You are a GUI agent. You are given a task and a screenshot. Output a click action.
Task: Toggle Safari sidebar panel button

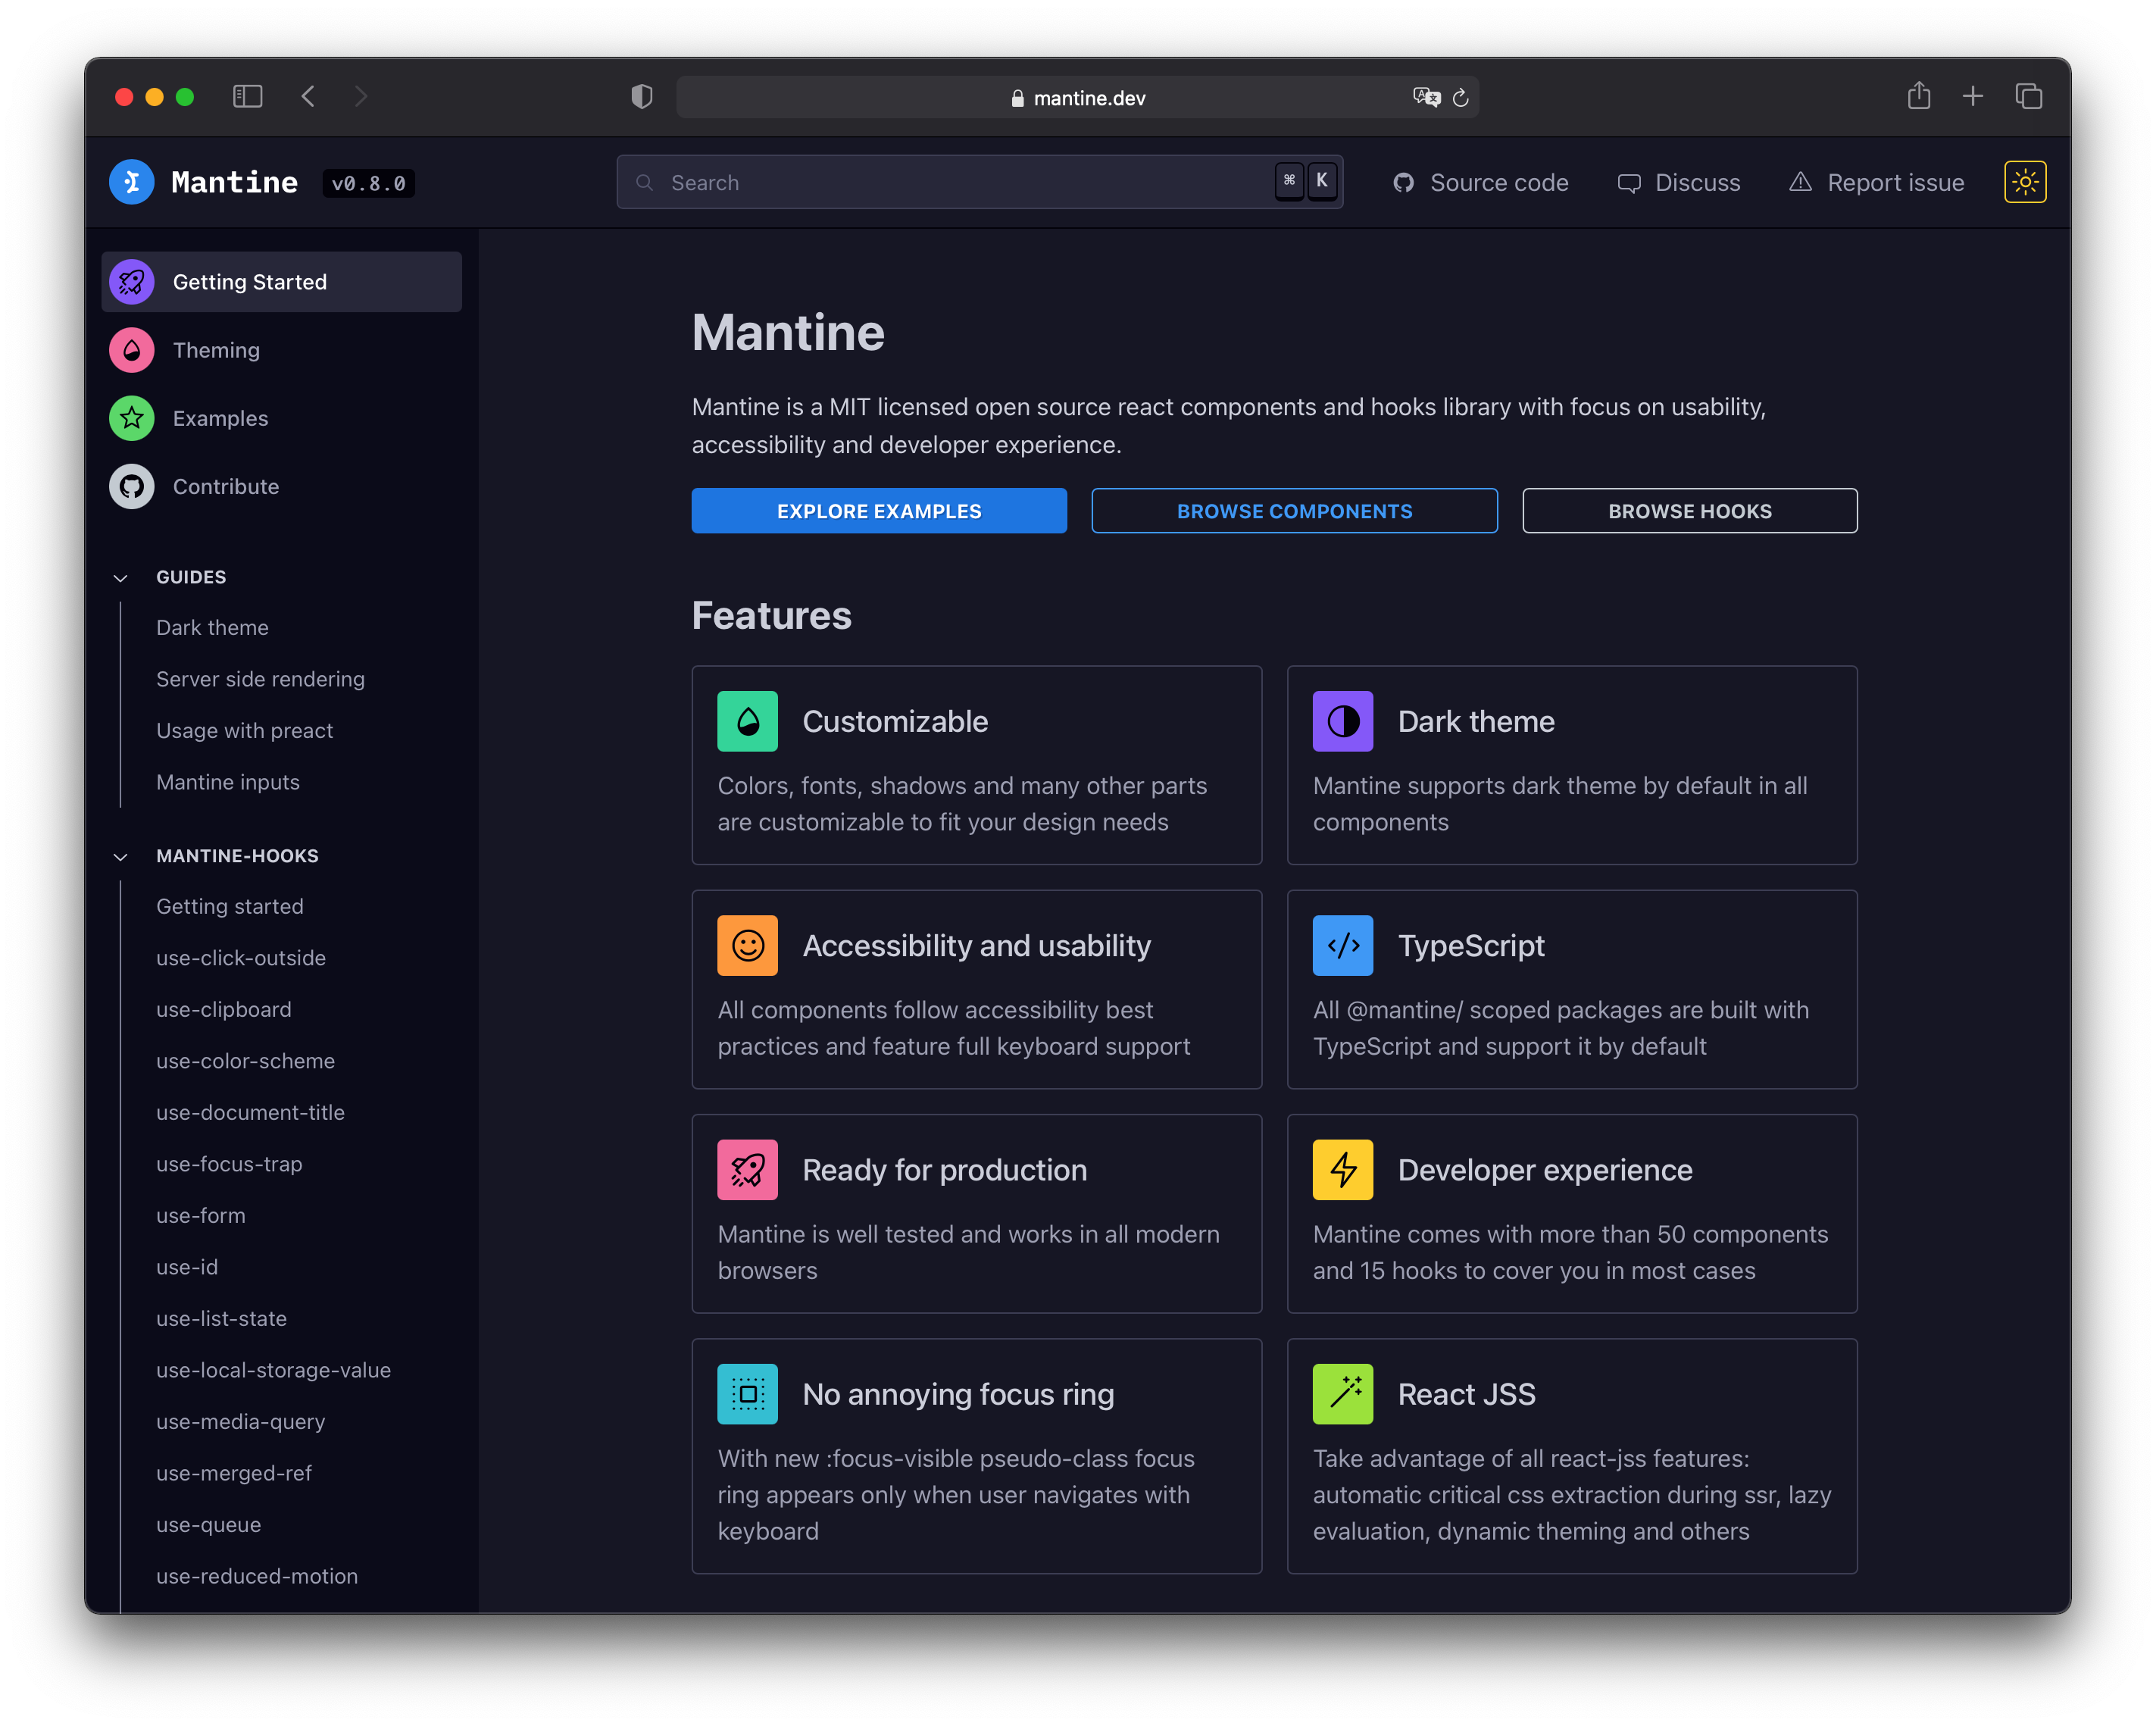coord(247,96)
